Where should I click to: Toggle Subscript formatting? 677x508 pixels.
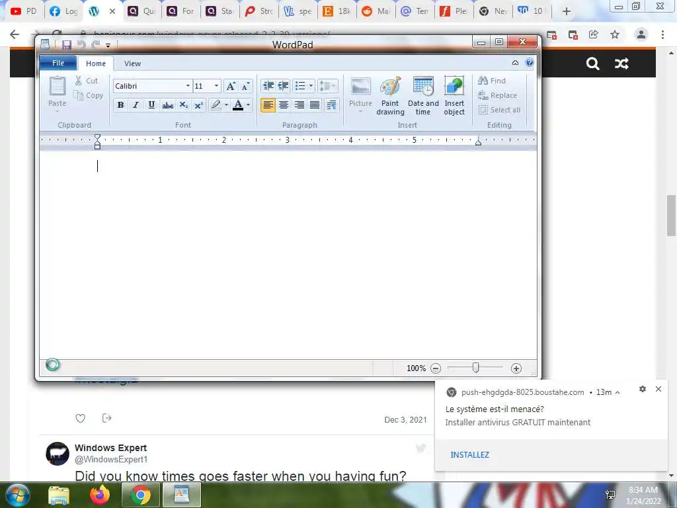coord(184,105)
